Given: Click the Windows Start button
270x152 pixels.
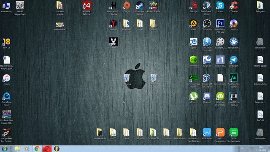Looking at the screenshot, I should [5, 149].
